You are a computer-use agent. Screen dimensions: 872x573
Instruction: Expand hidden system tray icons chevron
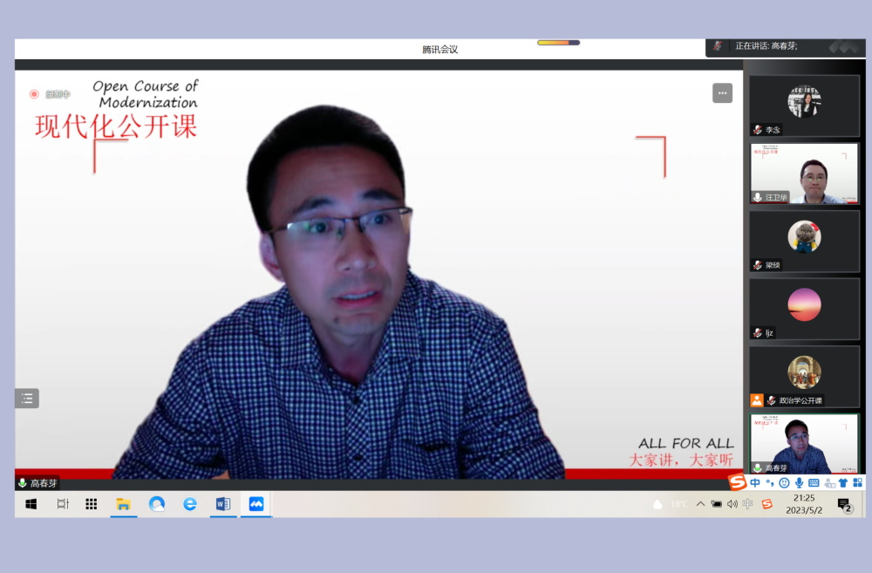tap(700, 504)
